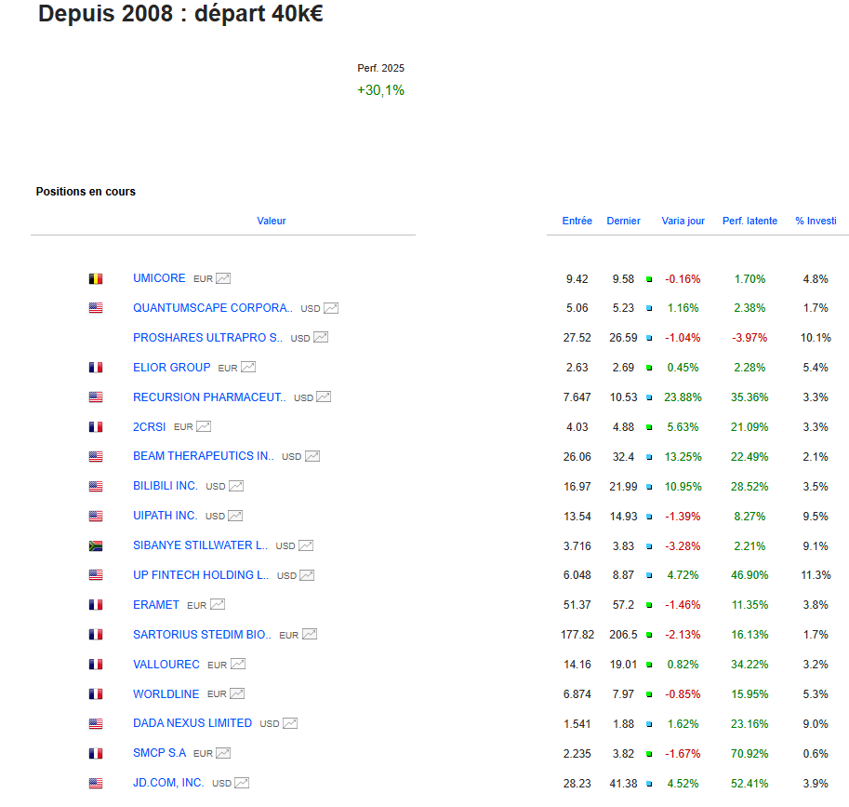The width and height of the screenshot is (849, 807).
Task: Click the South African flag beside SIBANYE STILLWATER
Action: pos(96,546)
